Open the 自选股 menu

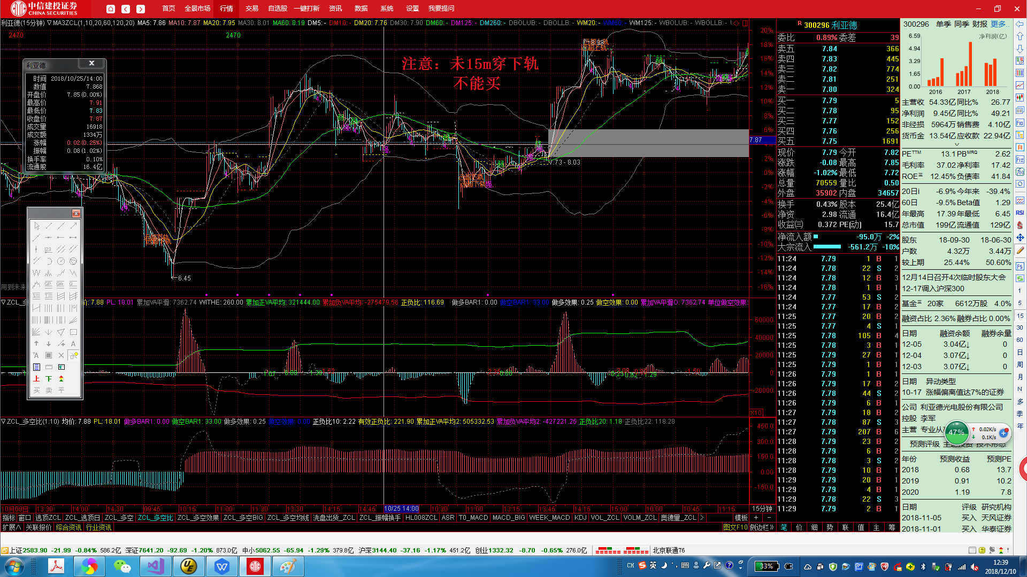[x=278, y=9]
